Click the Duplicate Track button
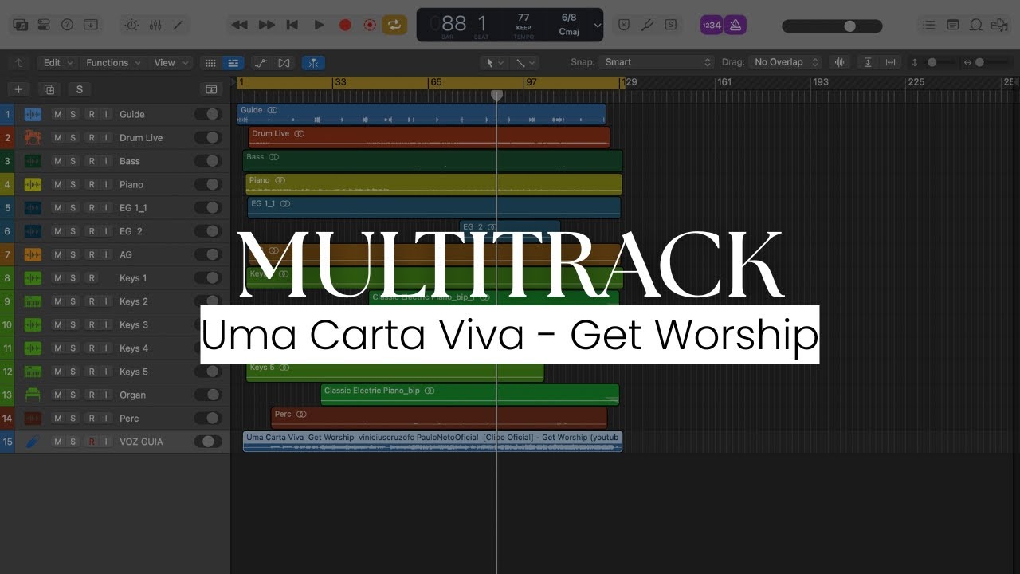 (49, 89)
